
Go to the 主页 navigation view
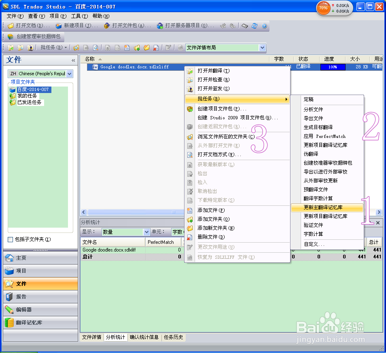click(40, 258)
